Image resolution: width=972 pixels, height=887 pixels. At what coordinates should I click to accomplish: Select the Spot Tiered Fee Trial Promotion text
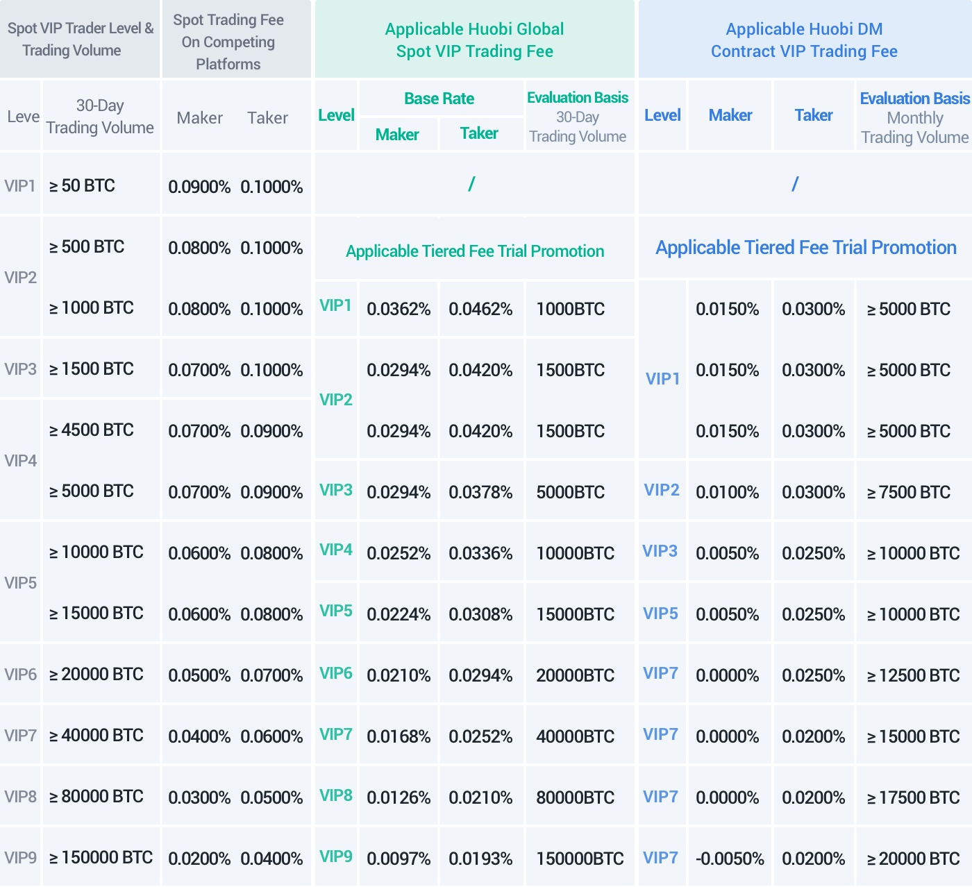click(475, 251)
